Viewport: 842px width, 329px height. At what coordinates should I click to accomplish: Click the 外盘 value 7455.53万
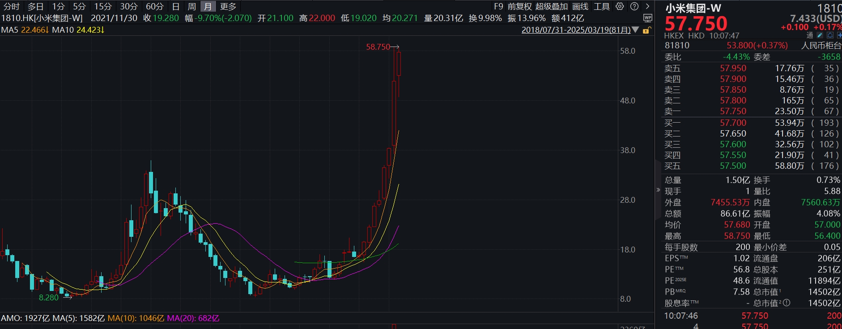pyautogui.click(x=730, y=202)
